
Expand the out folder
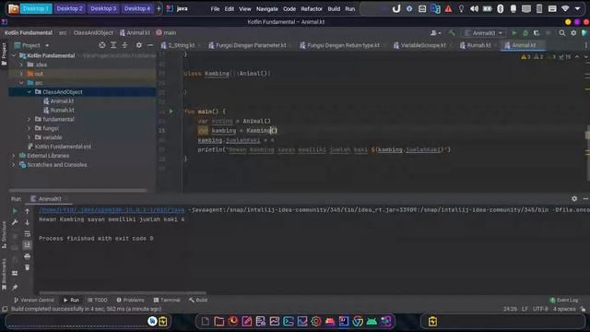click(21, 74)
